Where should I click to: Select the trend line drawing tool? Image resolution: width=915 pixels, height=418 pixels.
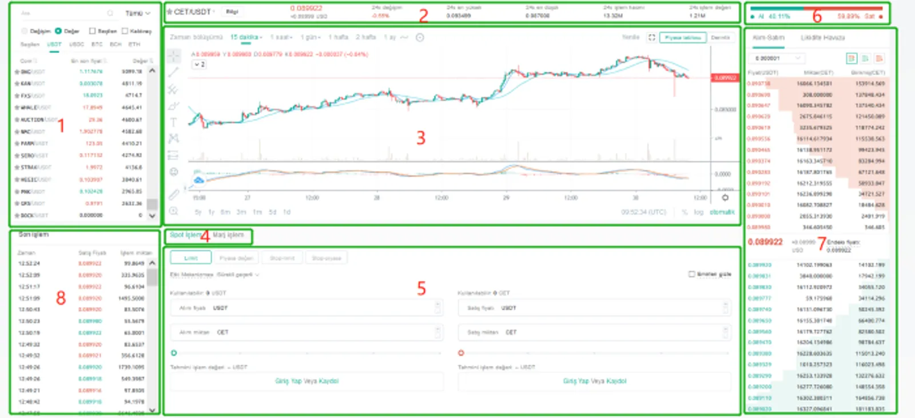pos(174,72)
